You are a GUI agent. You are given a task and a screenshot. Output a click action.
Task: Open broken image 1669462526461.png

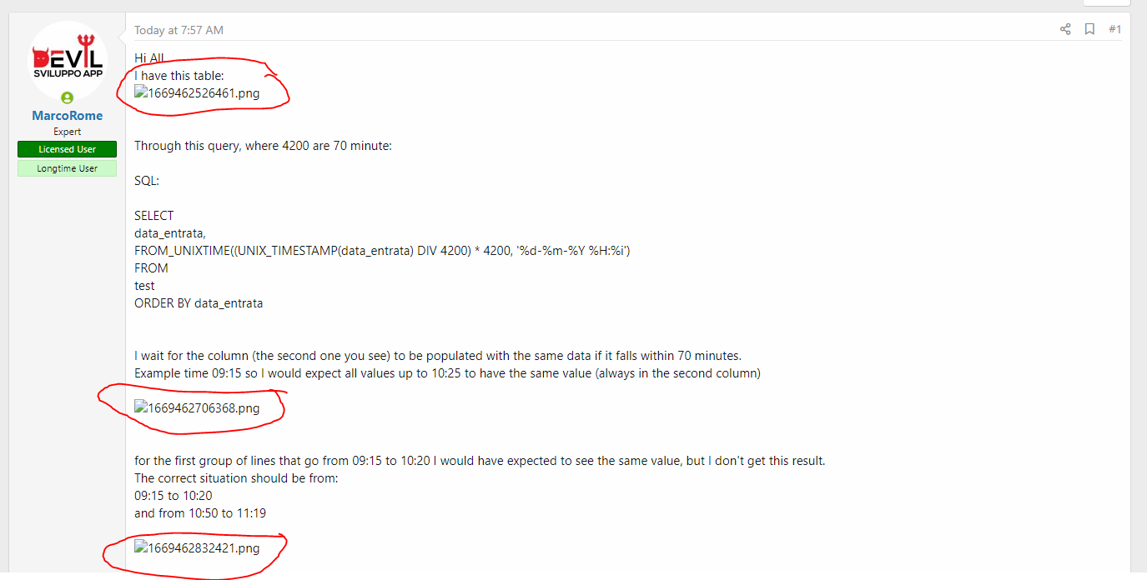[198, 93]
